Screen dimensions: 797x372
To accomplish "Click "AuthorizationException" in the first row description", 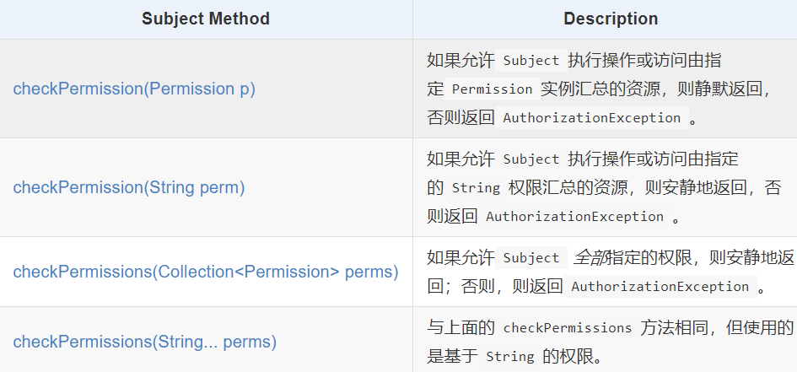I will point(591,118).
